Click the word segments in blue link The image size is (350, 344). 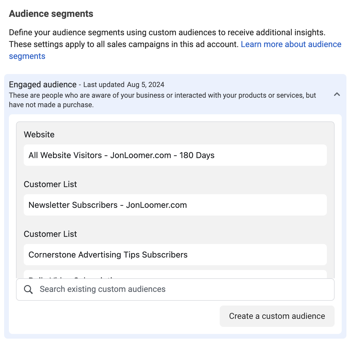coord(27,56)
